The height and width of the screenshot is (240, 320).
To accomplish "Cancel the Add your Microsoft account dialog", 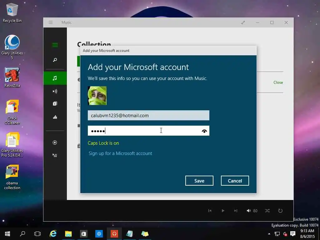I will [235, 181].
